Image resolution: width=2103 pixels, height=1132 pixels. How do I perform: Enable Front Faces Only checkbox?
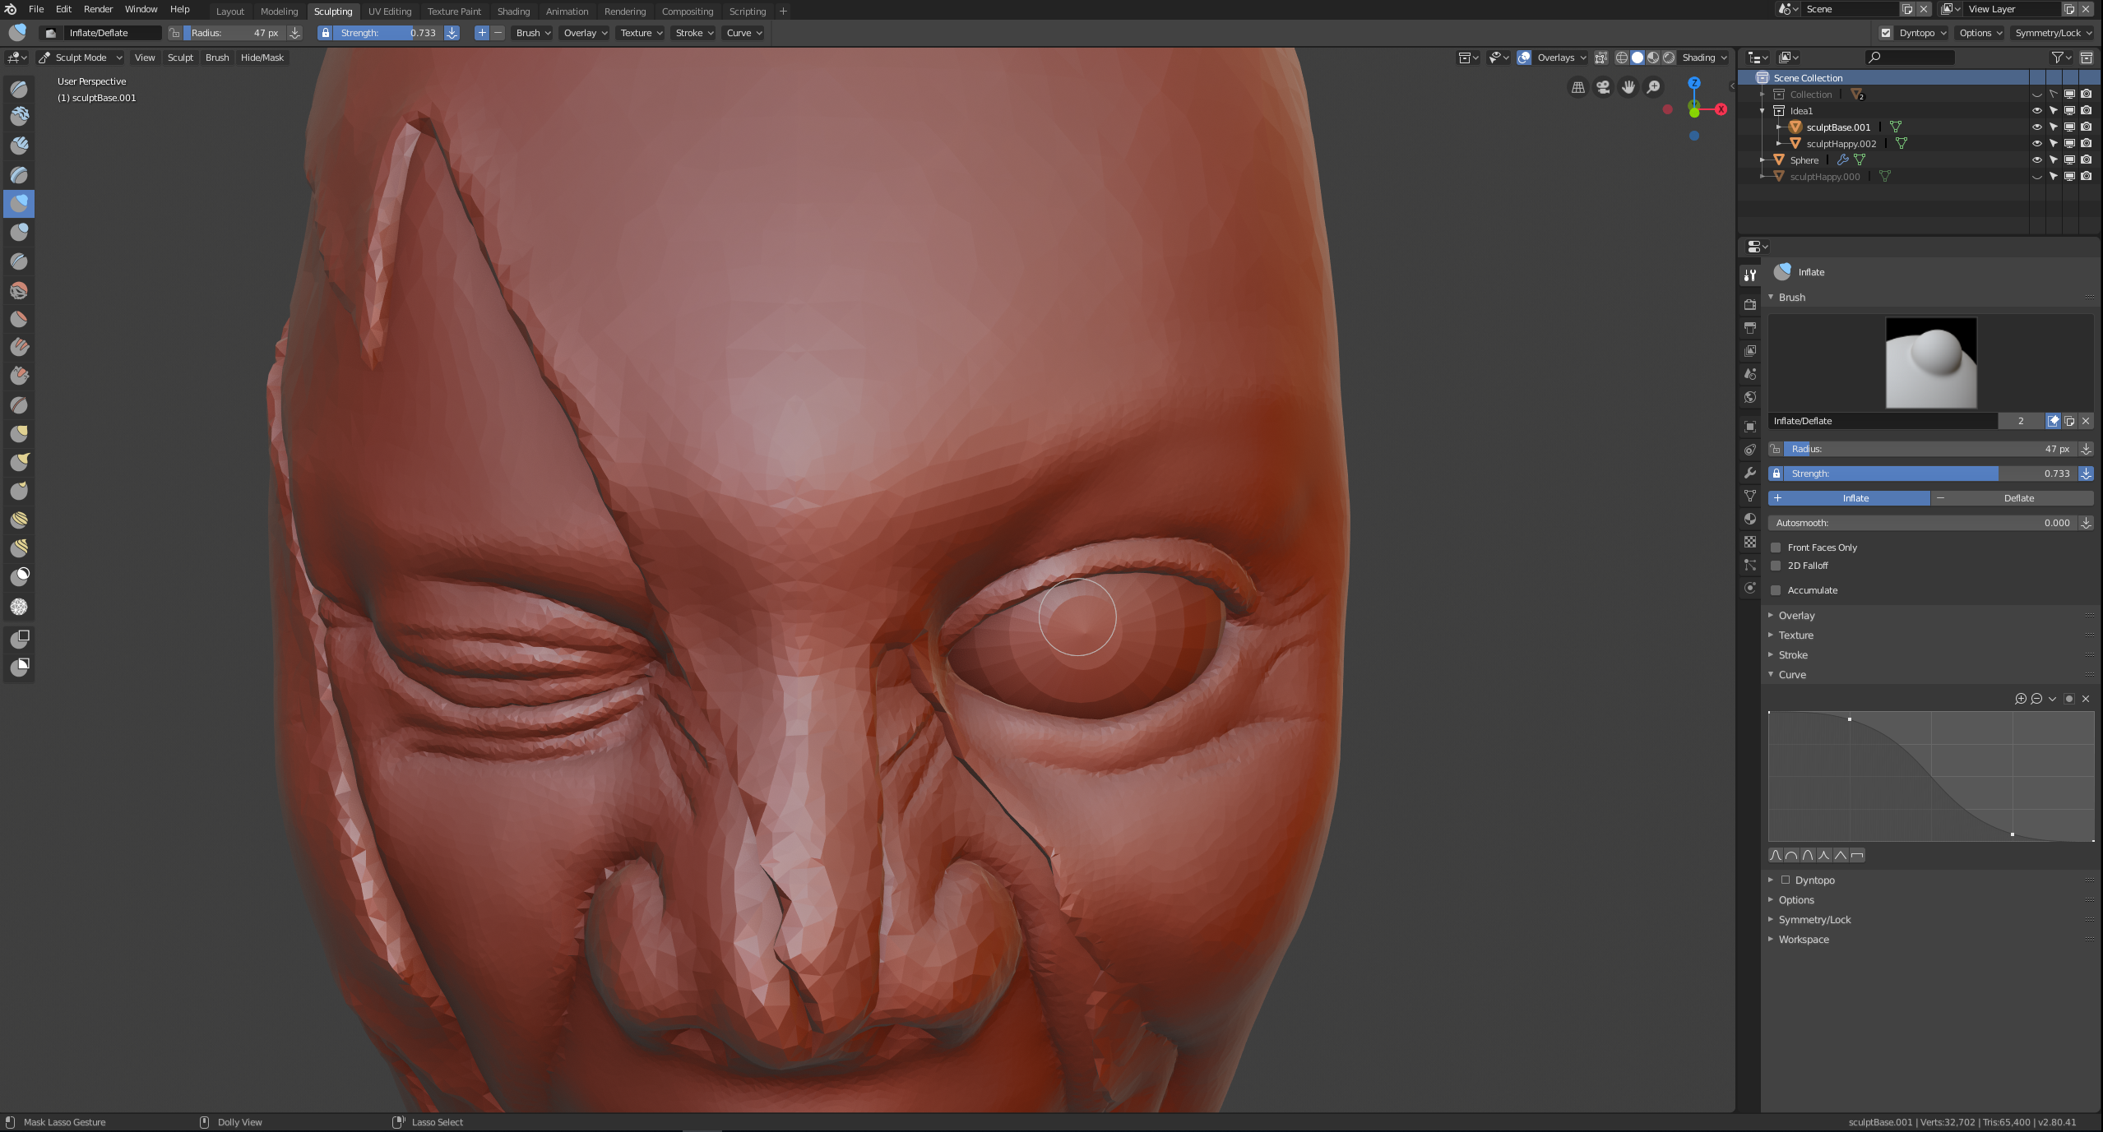pyautogui.click(x=1776, y=548)
